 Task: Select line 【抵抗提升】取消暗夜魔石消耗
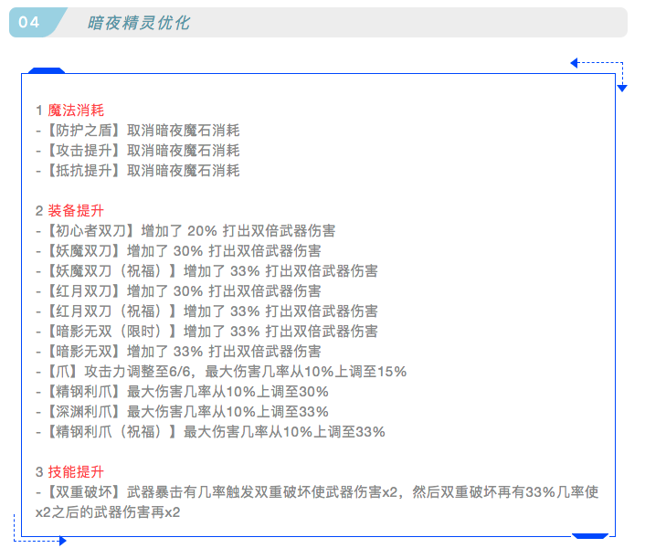pyautogui.click(x=137, y=171)
